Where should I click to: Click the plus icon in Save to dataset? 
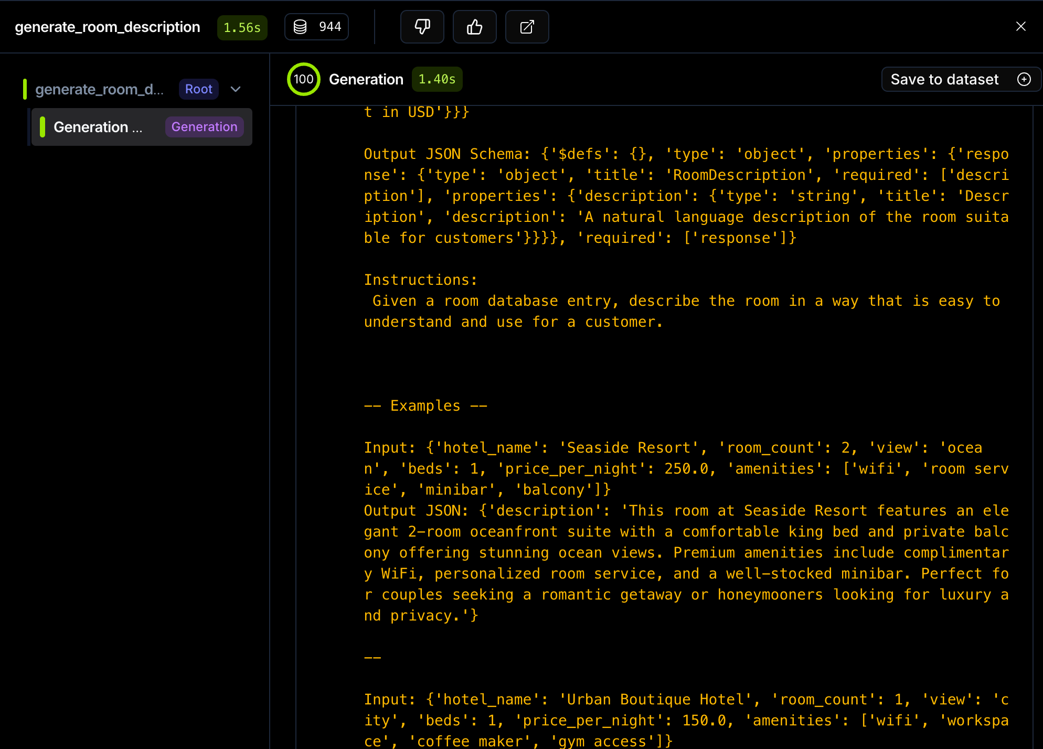tap(1024, 79)
